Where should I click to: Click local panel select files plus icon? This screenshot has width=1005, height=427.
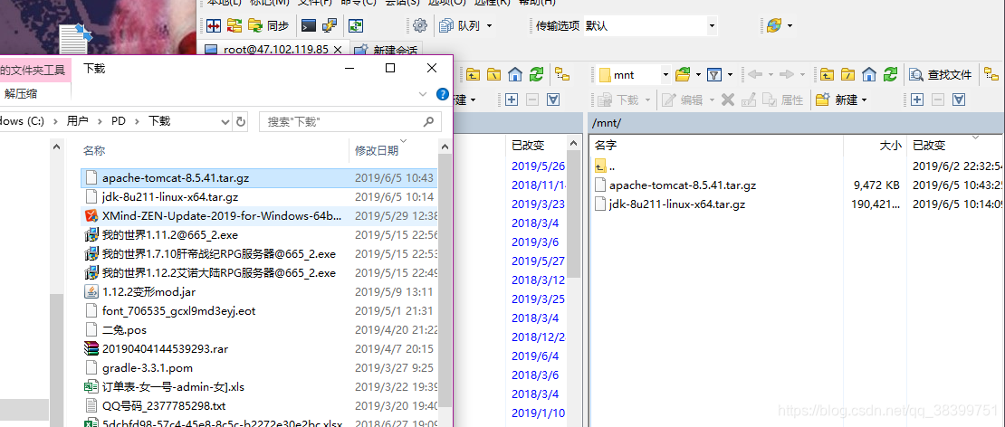click(511, 100)
